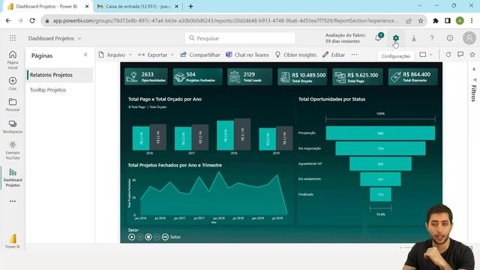
Task: Open Workspaces in the left navigation
Action: (x=13, y=127)
